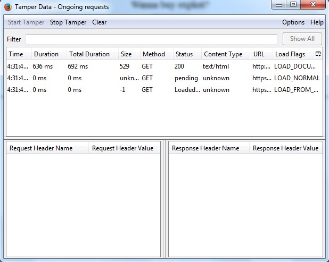This screenshot has height=262, width=329.
Task: Sort by Content Type column header
Action: pyautogui.click(x=226, y=54)
